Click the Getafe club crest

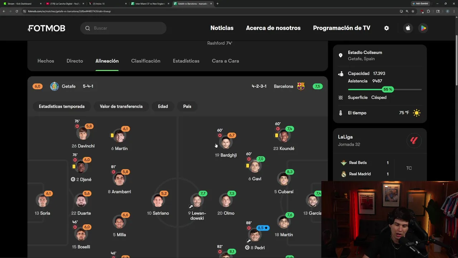[x=54, y=86]
